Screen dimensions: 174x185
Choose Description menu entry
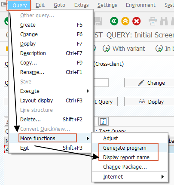click(51, 53)
